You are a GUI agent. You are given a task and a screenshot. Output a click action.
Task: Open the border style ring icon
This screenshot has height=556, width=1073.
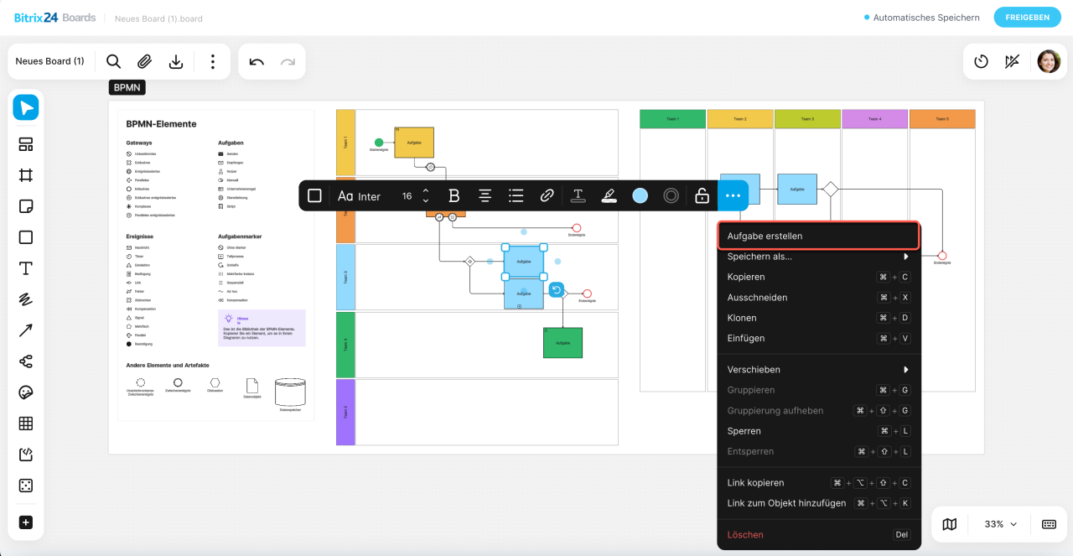(x=671, y=195)
